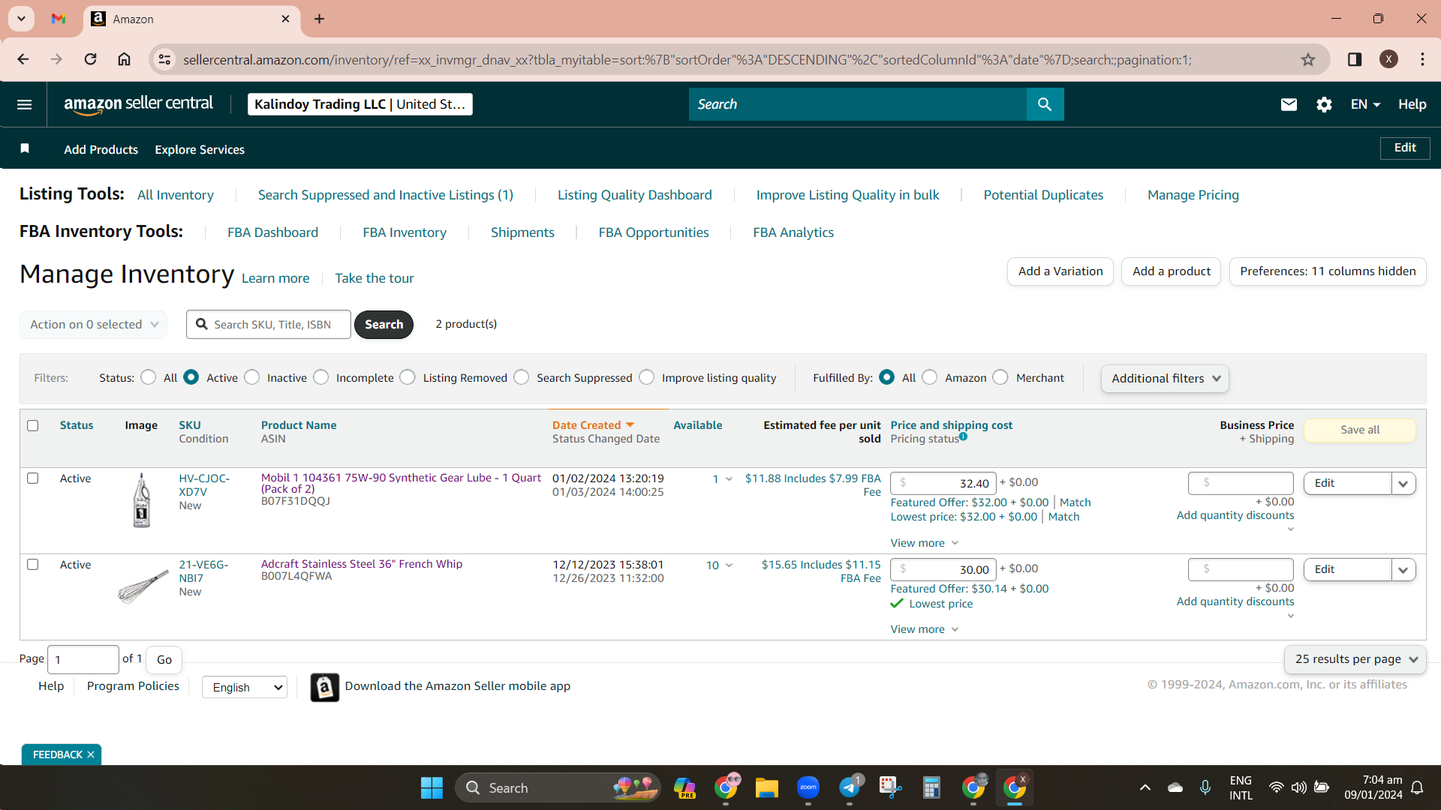The height and width of the screenshot is (810, 1441).
Task: Select all listings checkbox in header
Action: click(32, 425)
